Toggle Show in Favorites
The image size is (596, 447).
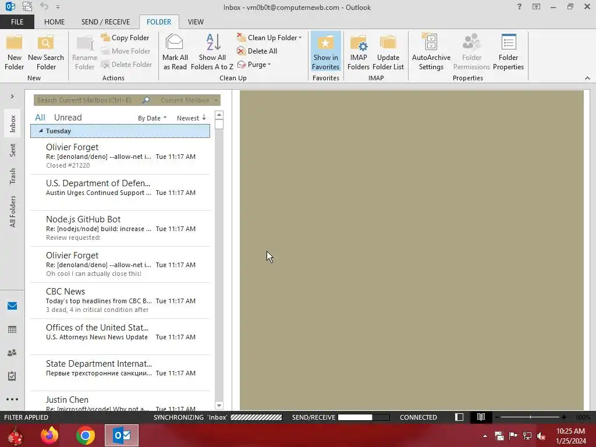coord(325,52)
